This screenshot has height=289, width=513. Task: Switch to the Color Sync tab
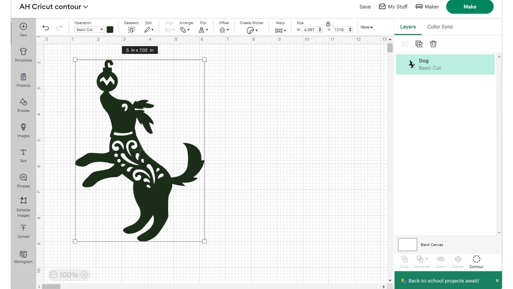click(440, 26)
